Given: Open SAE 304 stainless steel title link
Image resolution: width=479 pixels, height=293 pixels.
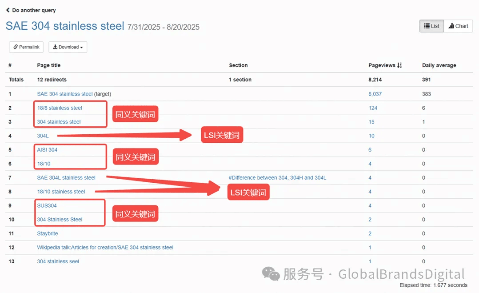Looking at the screenshot, I should 65,26.
